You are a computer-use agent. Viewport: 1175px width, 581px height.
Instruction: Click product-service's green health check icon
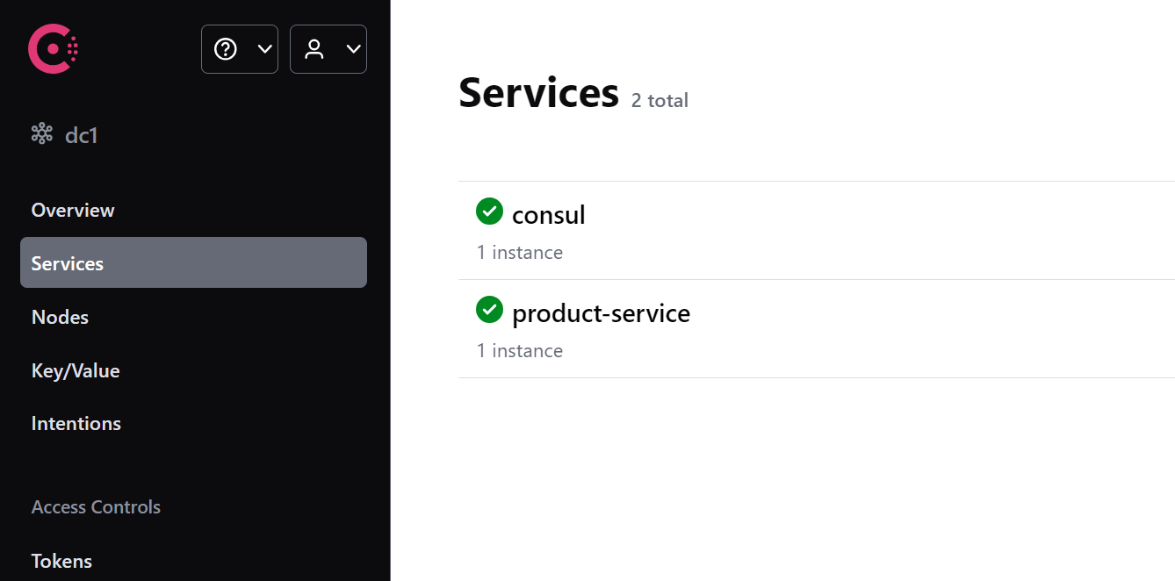point(489,310)
